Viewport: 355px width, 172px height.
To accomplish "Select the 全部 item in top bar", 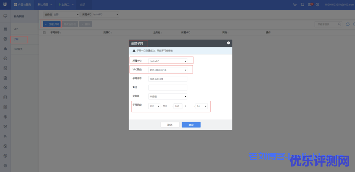I will [82, 5].
